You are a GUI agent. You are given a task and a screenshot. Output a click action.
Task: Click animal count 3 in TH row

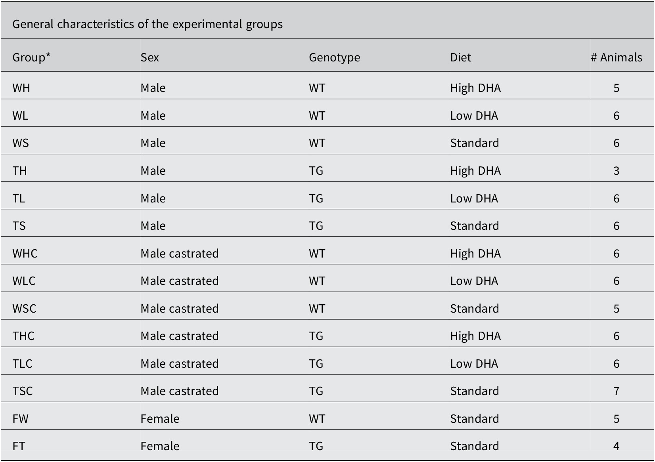[616, 170]
